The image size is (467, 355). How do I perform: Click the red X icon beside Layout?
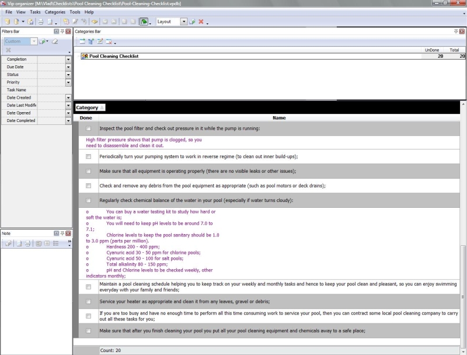201,22
